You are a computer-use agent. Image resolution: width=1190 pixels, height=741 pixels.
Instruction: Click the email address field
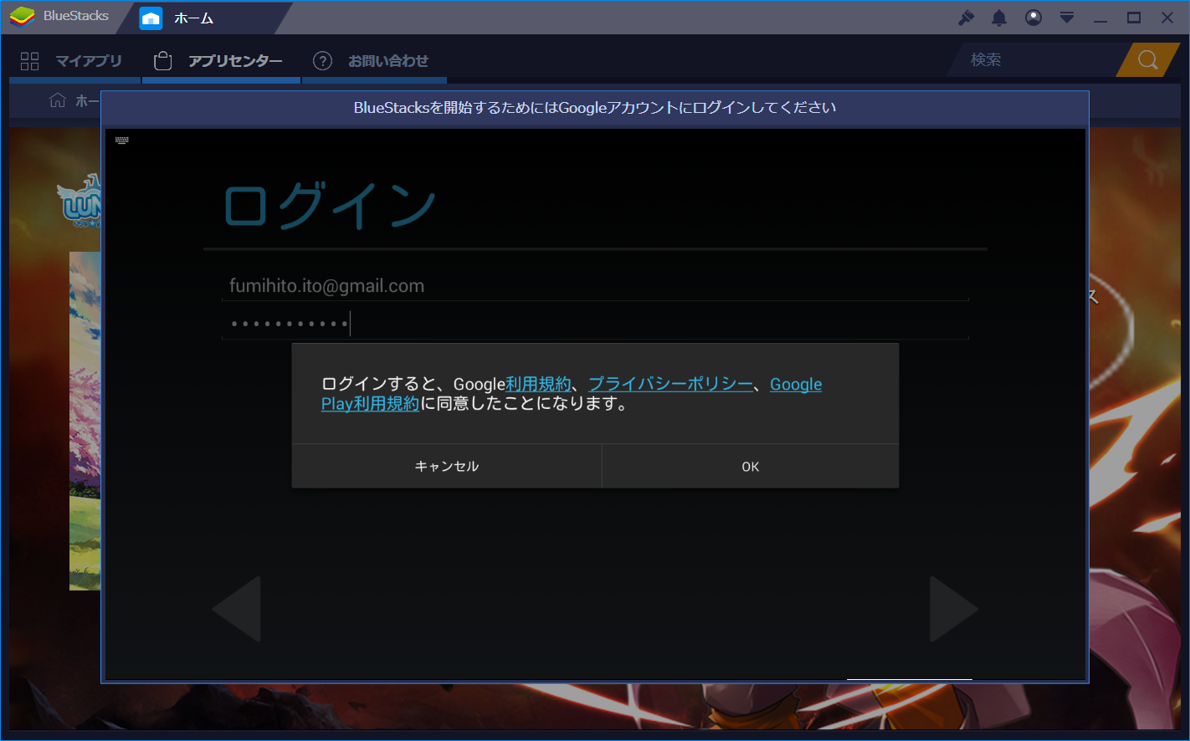595,286
